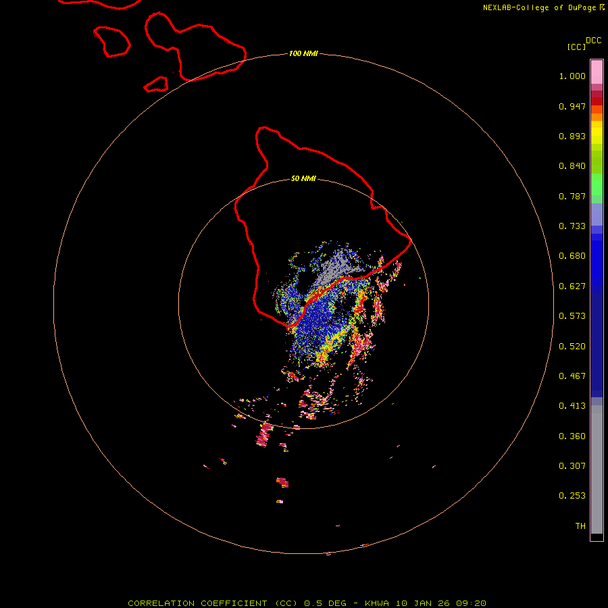
Task: Click the 1.000 value on the color scale
Action: 572,76
